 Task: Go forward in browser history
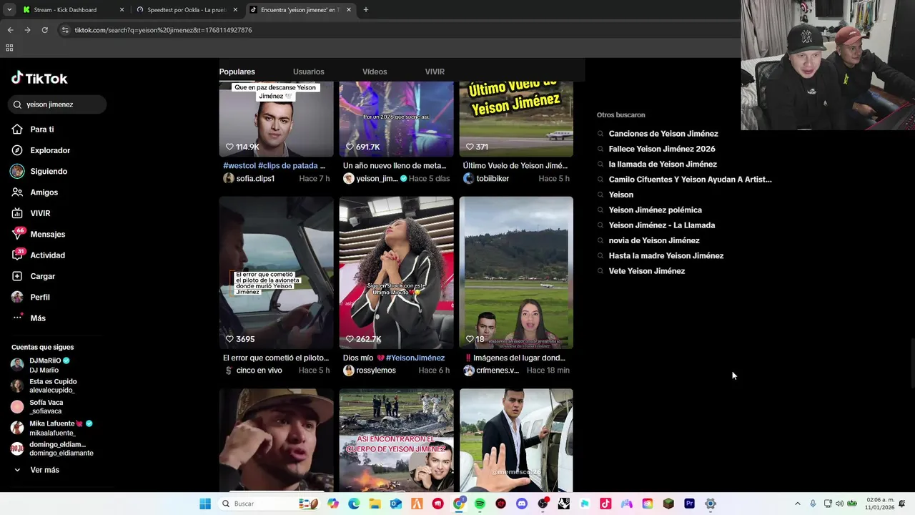27,30
